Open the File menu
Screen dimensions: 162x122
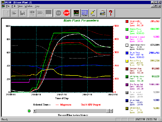pos(8,5)
